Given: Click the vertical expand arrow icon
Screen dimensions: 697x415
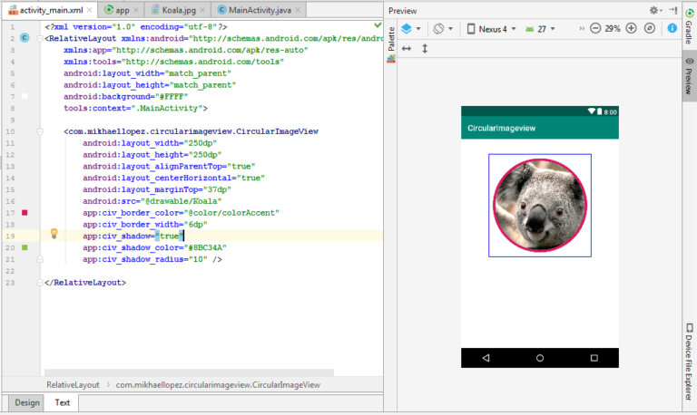Looking at the screenshot, I should pos(424,48).
